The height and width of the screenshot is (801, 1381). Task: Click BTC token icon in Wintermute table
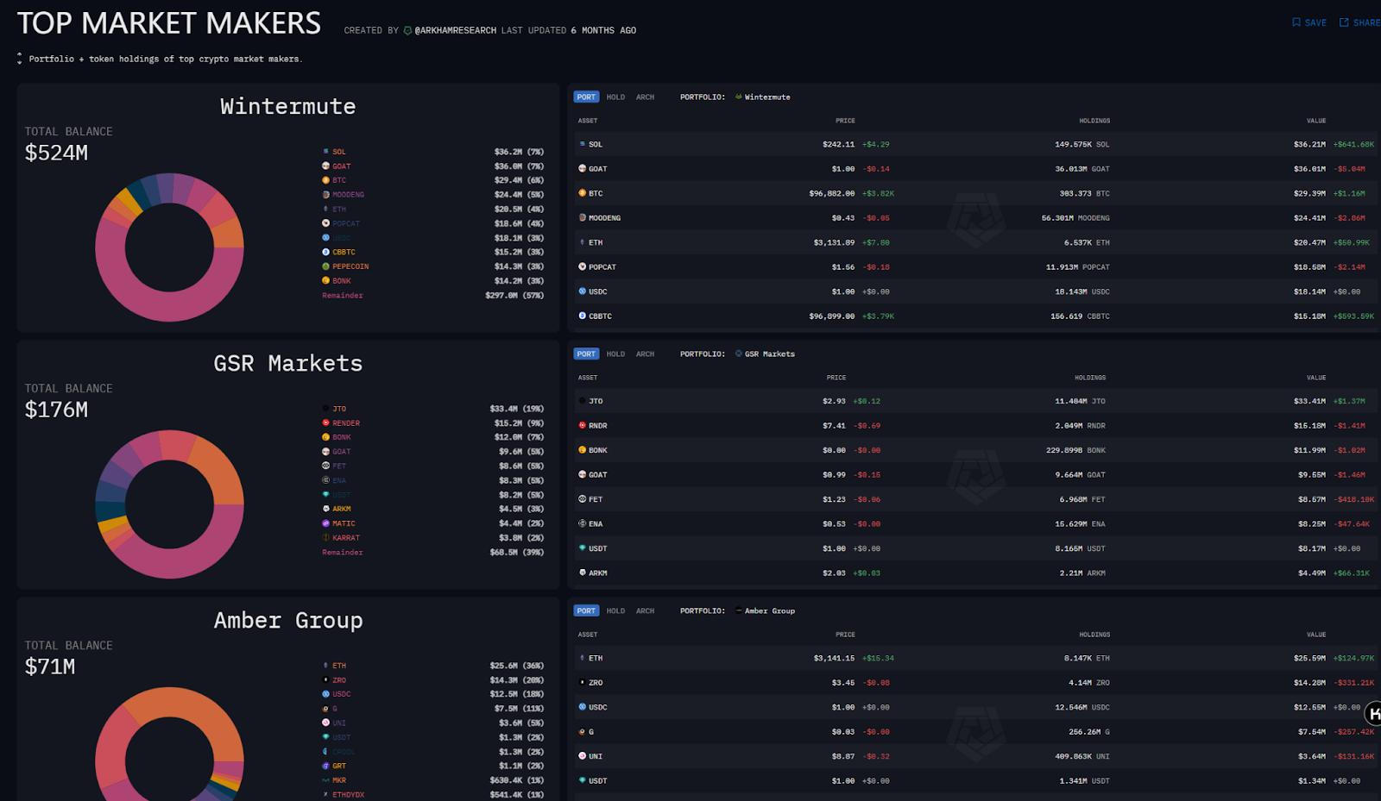[x=583, y=193]
